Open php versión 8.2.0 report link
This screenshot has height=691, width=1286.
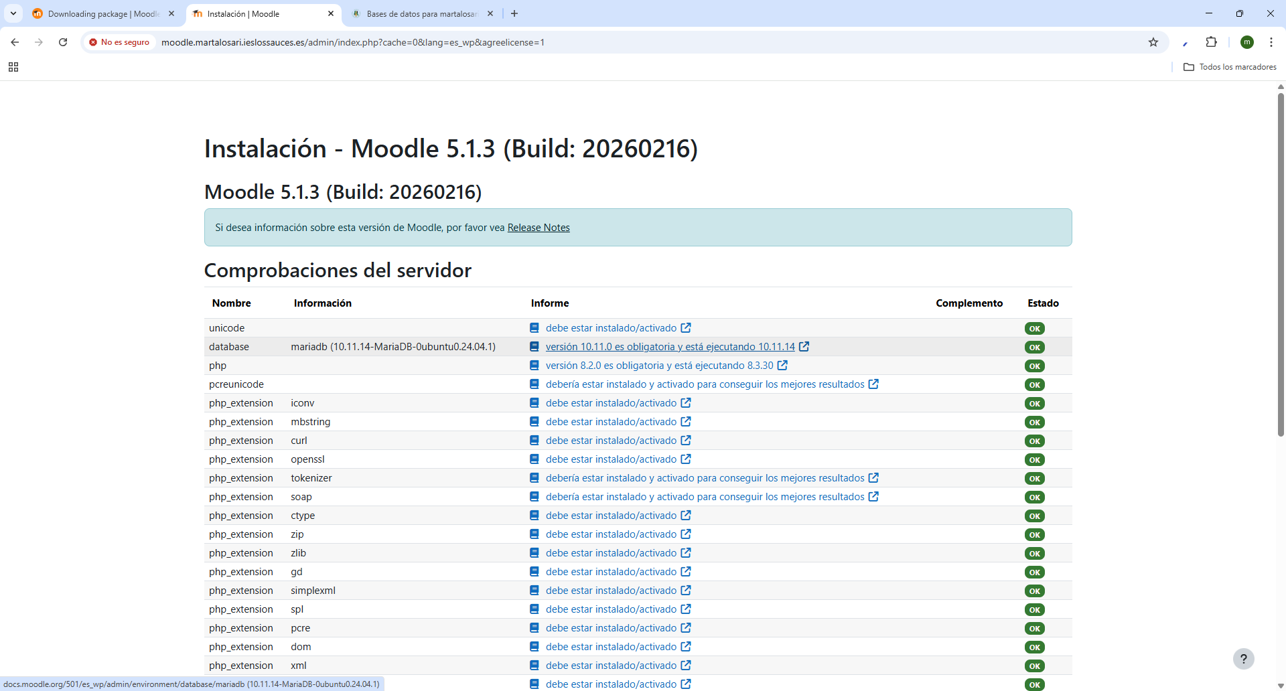click(659, 366)
